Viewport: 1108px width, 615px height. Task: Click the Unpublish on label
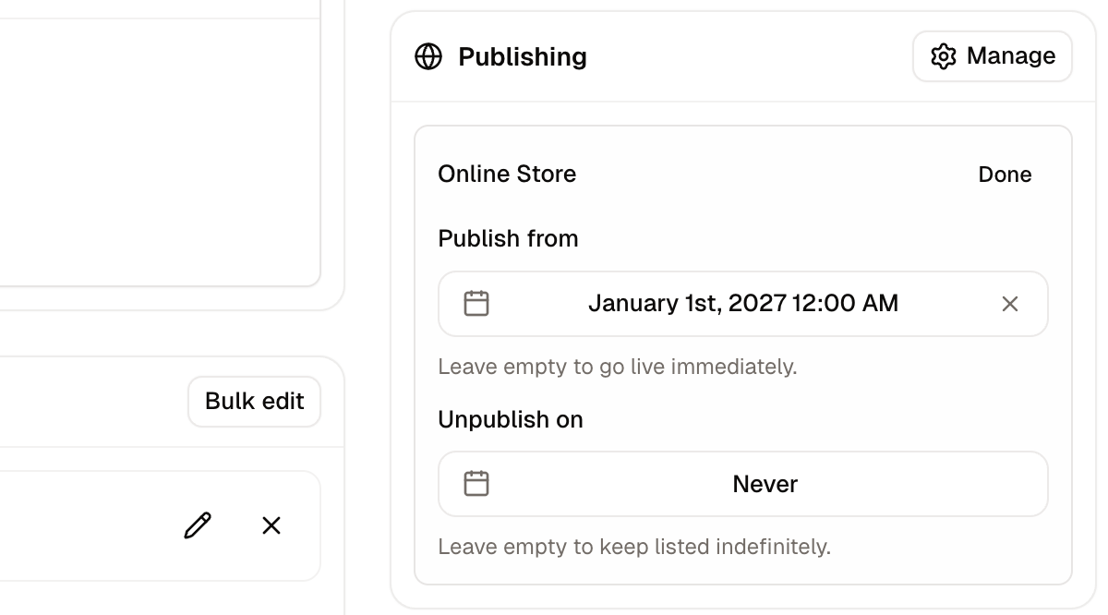click(511, 419)
